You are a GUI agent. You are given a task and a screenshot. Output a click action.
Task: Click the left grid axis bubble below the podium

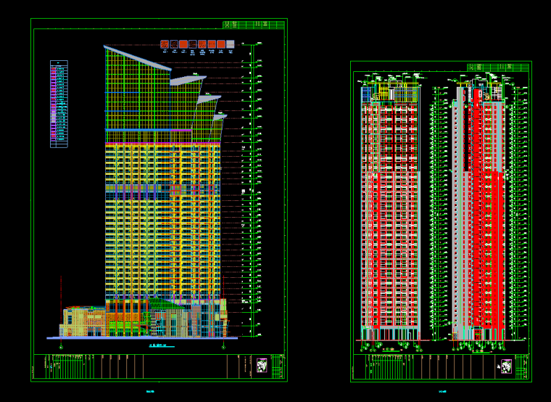coord(62,347)
